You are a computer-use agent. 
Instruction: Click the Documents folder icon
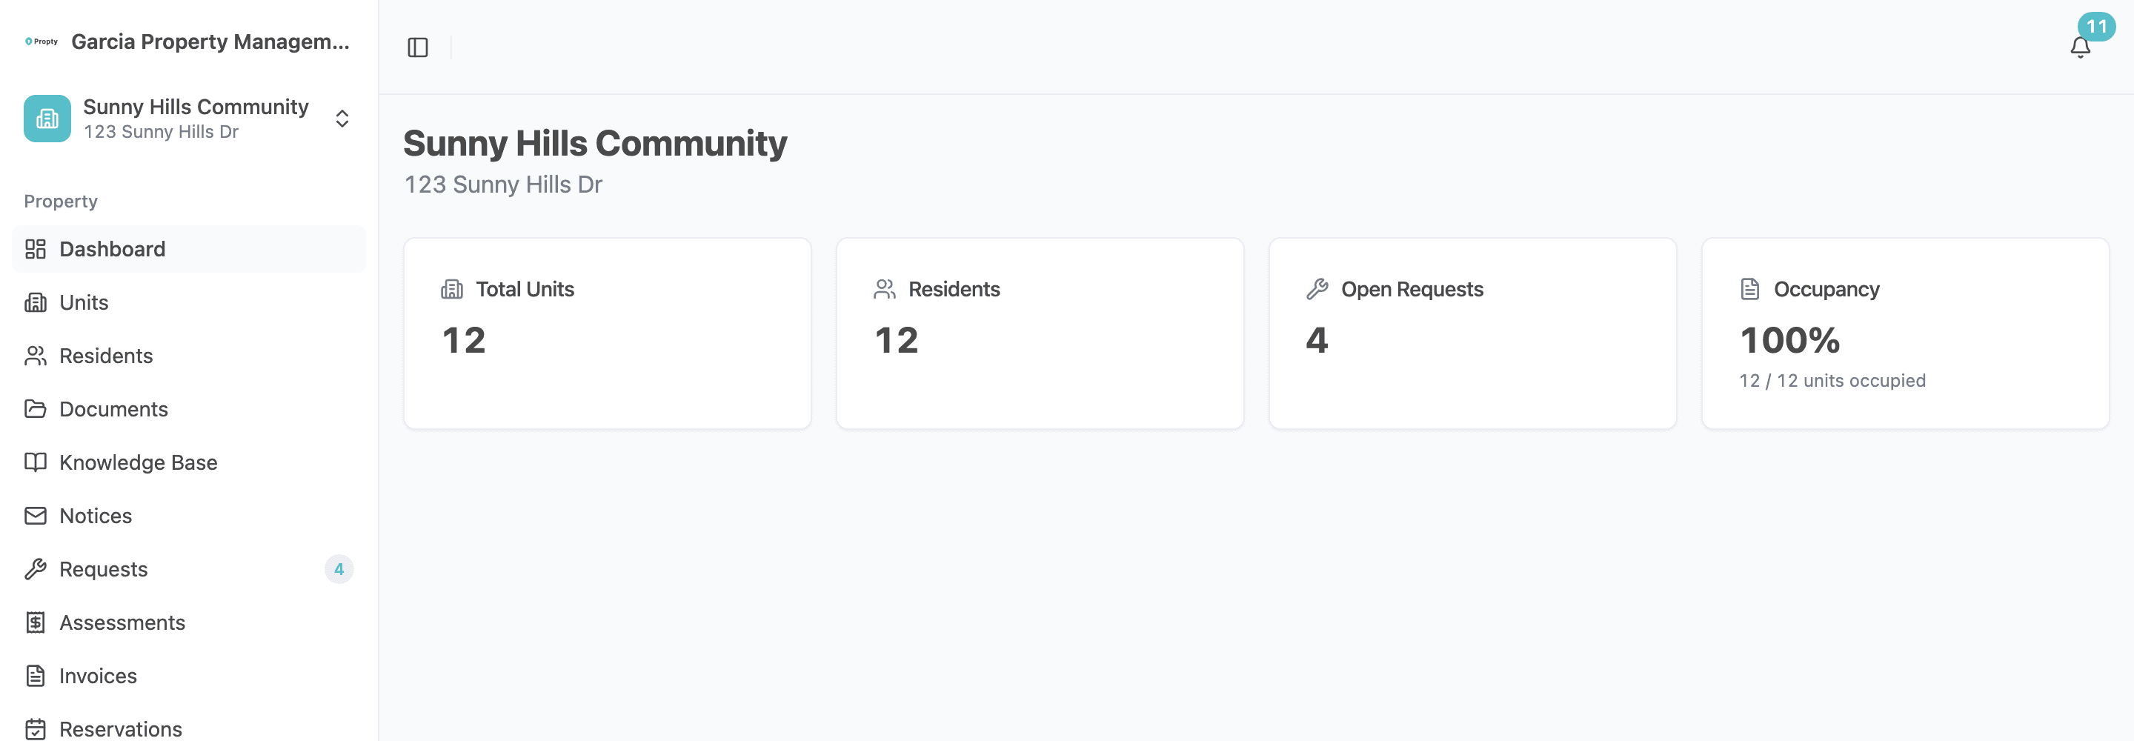(x=36, y=408)
